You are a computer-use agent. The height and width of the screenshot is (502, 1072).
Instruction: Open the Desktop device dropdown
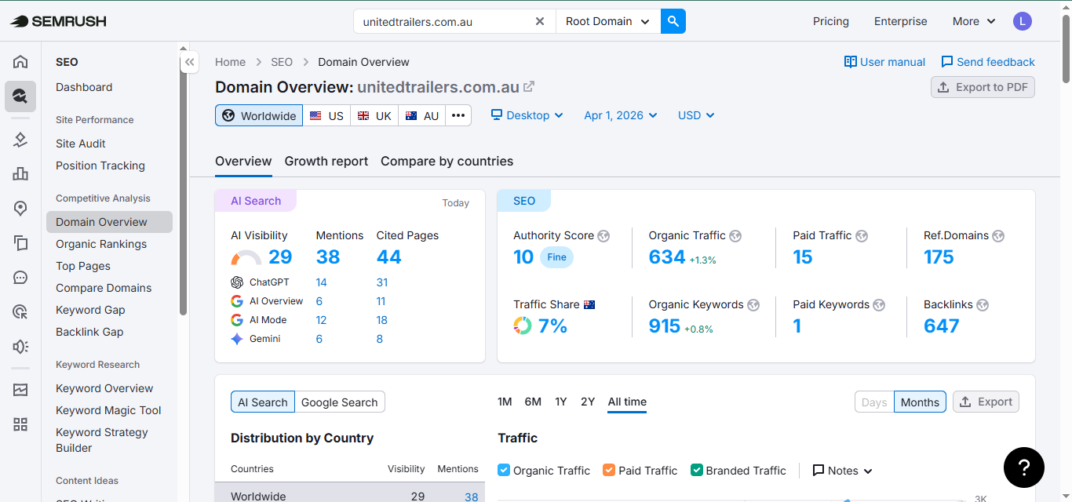click(527, 115)
